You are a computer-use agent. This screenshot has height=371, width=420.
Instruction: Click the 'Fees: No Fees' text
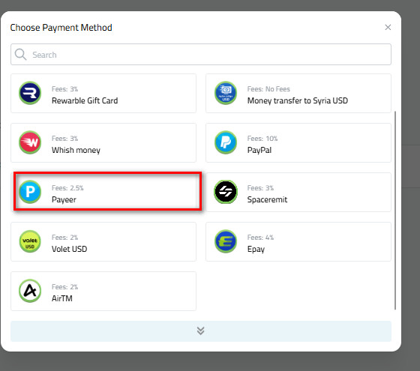coord(268,89)
